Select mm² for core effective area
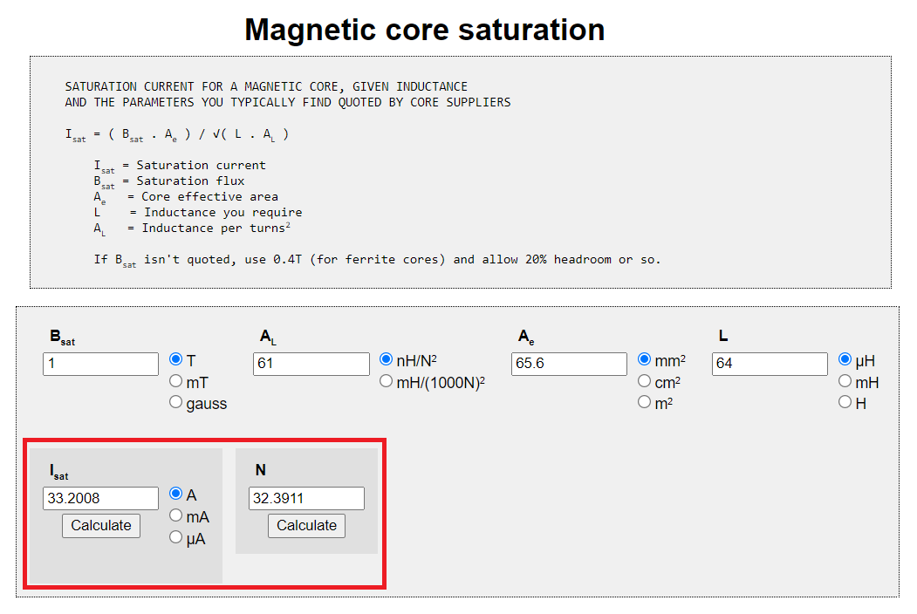Image resolution: width=917 pixels, height=614 pixels. 645,360
